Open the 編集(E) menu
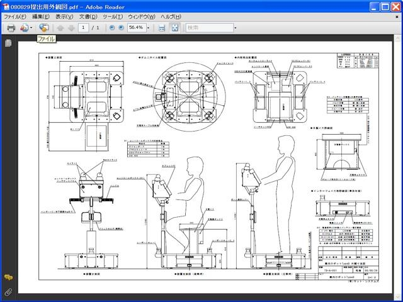Screen dimensions: 403x302 pos(41,17)
